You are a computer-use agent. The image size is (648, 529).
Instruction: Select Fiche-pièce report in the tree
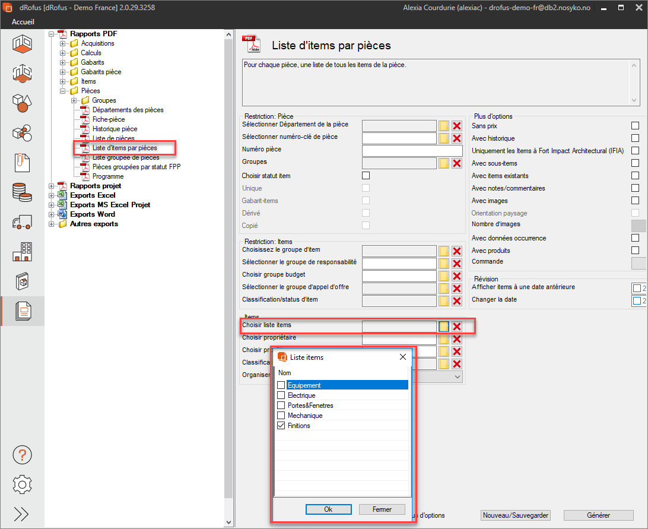coord(108,119)
